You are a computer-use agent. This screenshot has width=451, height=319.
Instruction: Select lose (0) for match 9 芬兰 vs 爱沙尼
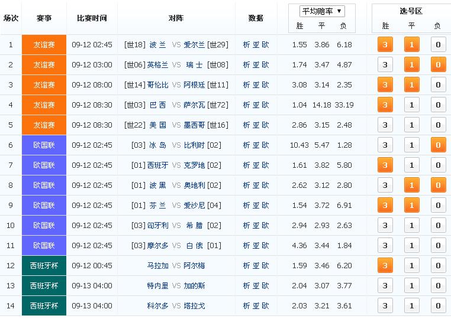click(x=438, y=206)
